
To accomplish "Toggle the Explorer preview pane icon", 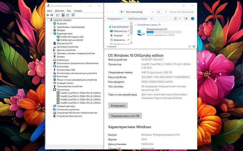I will (x=186, y=18).
